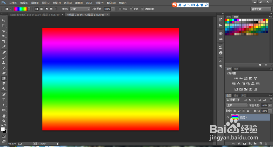
Task: Switch to 样式 styles tab
Action: [236, 69]
